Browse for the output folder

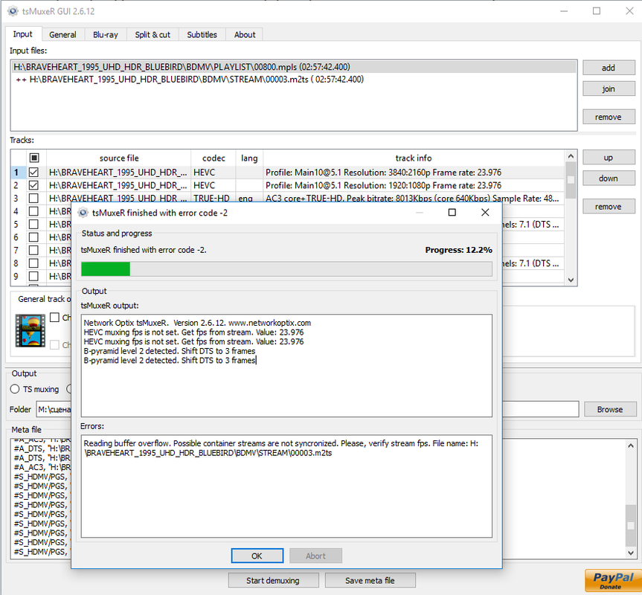click(x=610, y=409)
